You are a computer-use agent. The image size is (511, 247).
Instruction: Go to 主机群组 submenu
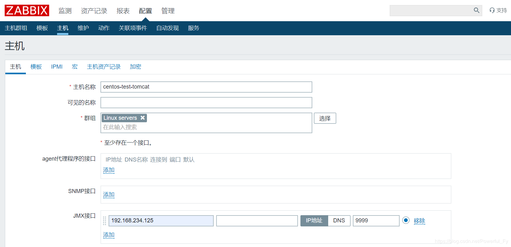click(16, 28)
